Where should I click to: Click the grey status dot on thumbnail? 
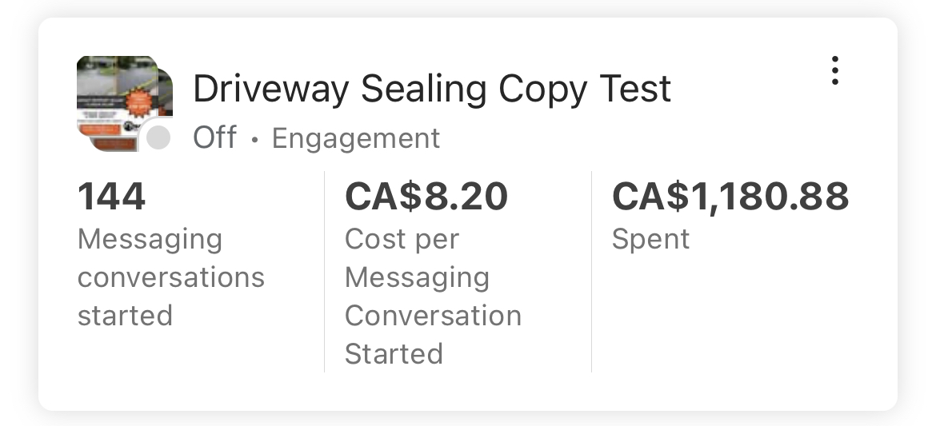(158, 138)
